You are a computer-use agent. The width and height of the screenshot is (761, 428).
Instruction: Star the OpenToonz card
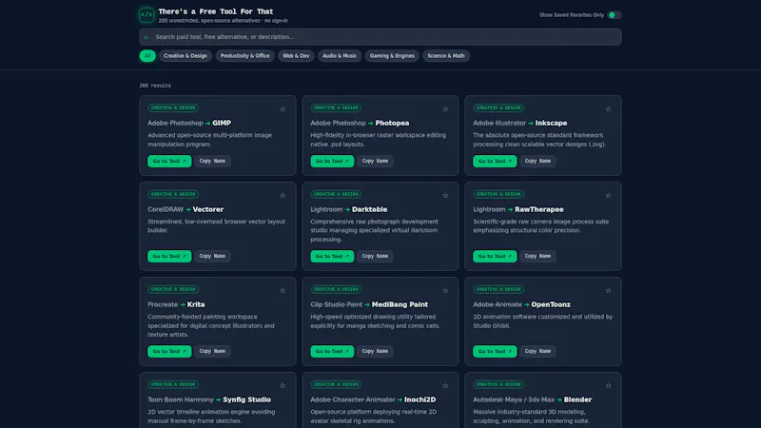click(x=608, y=291)
